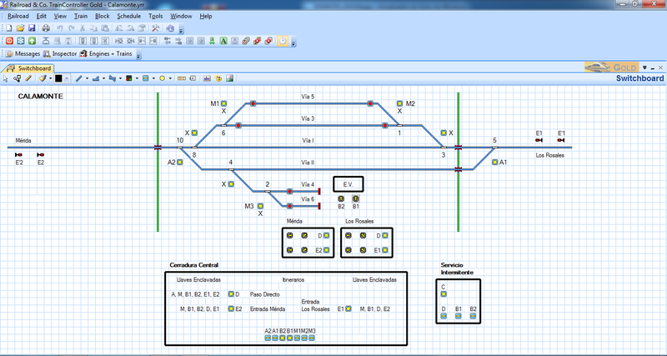Toggle the C switch in Servicio Intermitente
This screenshot has height=356, width=667.
click(x=444, y=294)
